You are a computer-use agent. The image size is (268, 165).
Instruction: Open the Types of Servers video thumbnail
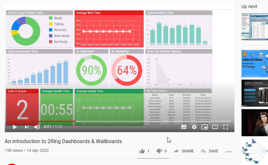pyautogui.click(x=255, y=93)
